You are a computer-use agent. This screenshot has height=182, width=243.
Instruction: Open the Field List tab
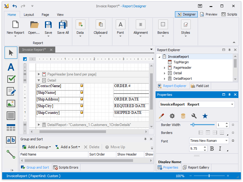coord(200,86)
